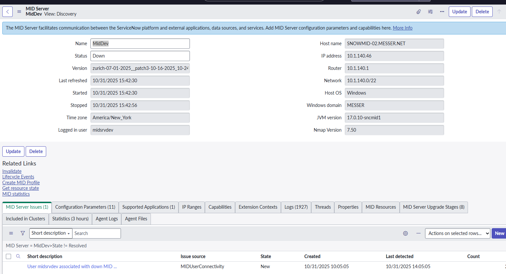Select the Agent Files tab
This screenshot has width=506, height=274.
tap(136, 219)
